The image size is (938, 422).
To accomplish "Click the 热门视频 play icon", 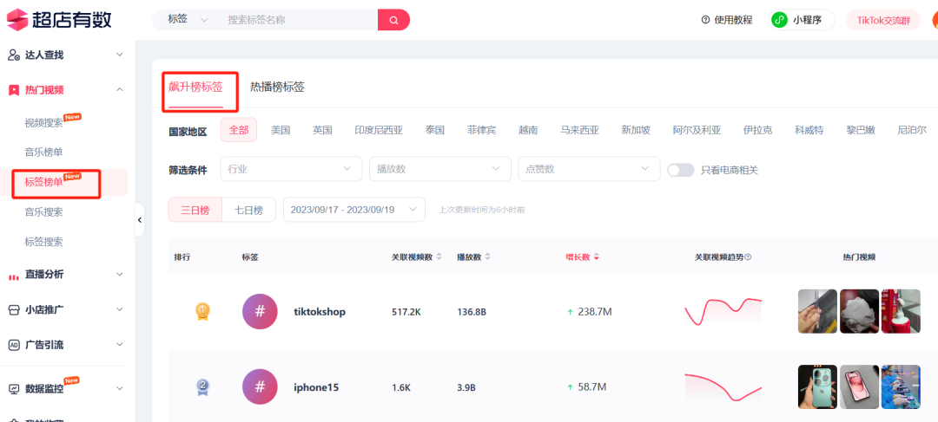I will (x=14, y=90).
